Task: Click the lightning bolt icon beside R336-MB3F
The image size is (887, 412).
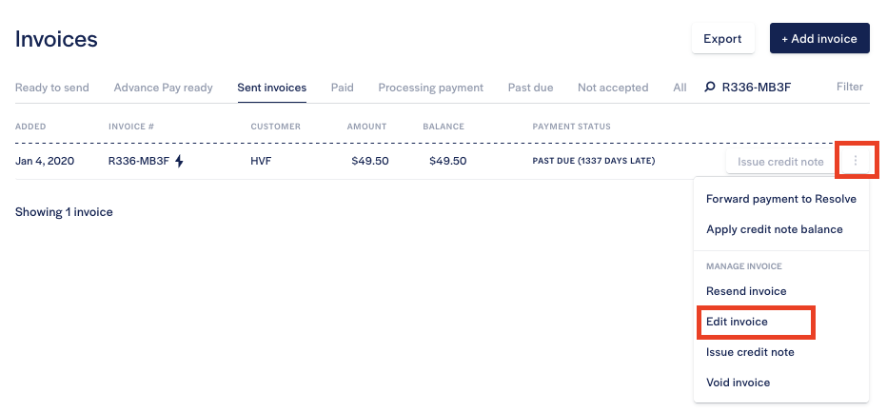Action: click(x=179, y=162)
